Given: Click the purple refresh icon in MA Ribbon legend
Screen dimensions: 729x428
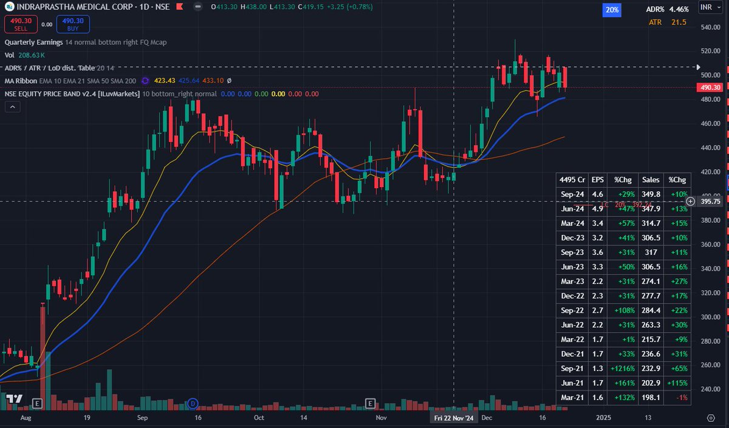Looking at the screenshot, I should coord(145,80).
